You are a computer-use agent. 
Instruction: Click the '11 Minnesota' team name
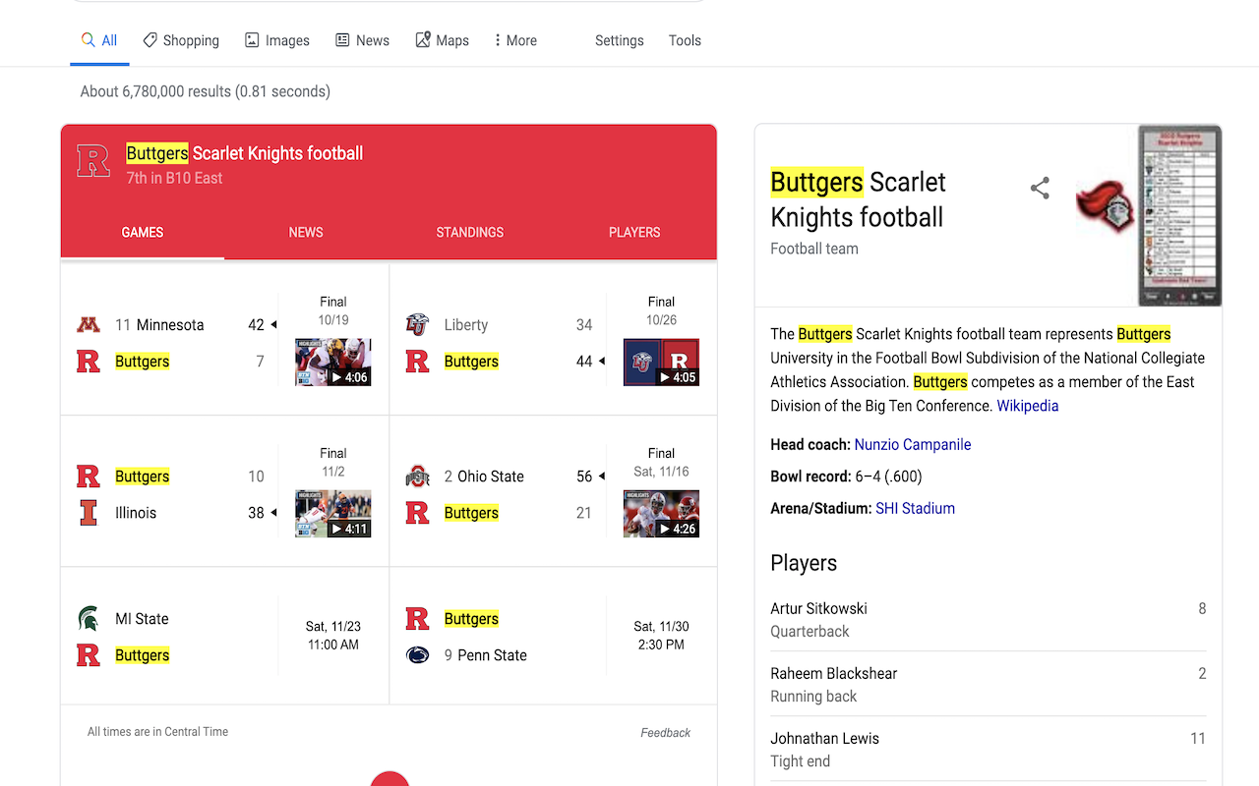coord(159,325)
